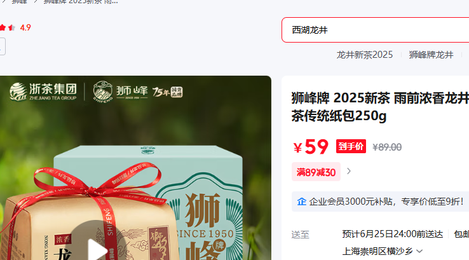Click the struck-through ¥89.00 original price
Viewport: 469px width, 260px height.
387,147
